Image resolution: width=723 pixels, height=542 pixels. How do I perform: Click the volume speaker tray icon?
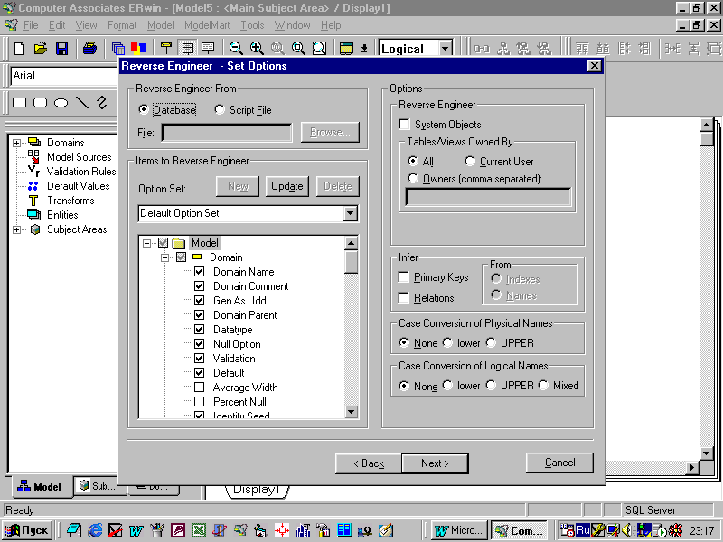626,530
